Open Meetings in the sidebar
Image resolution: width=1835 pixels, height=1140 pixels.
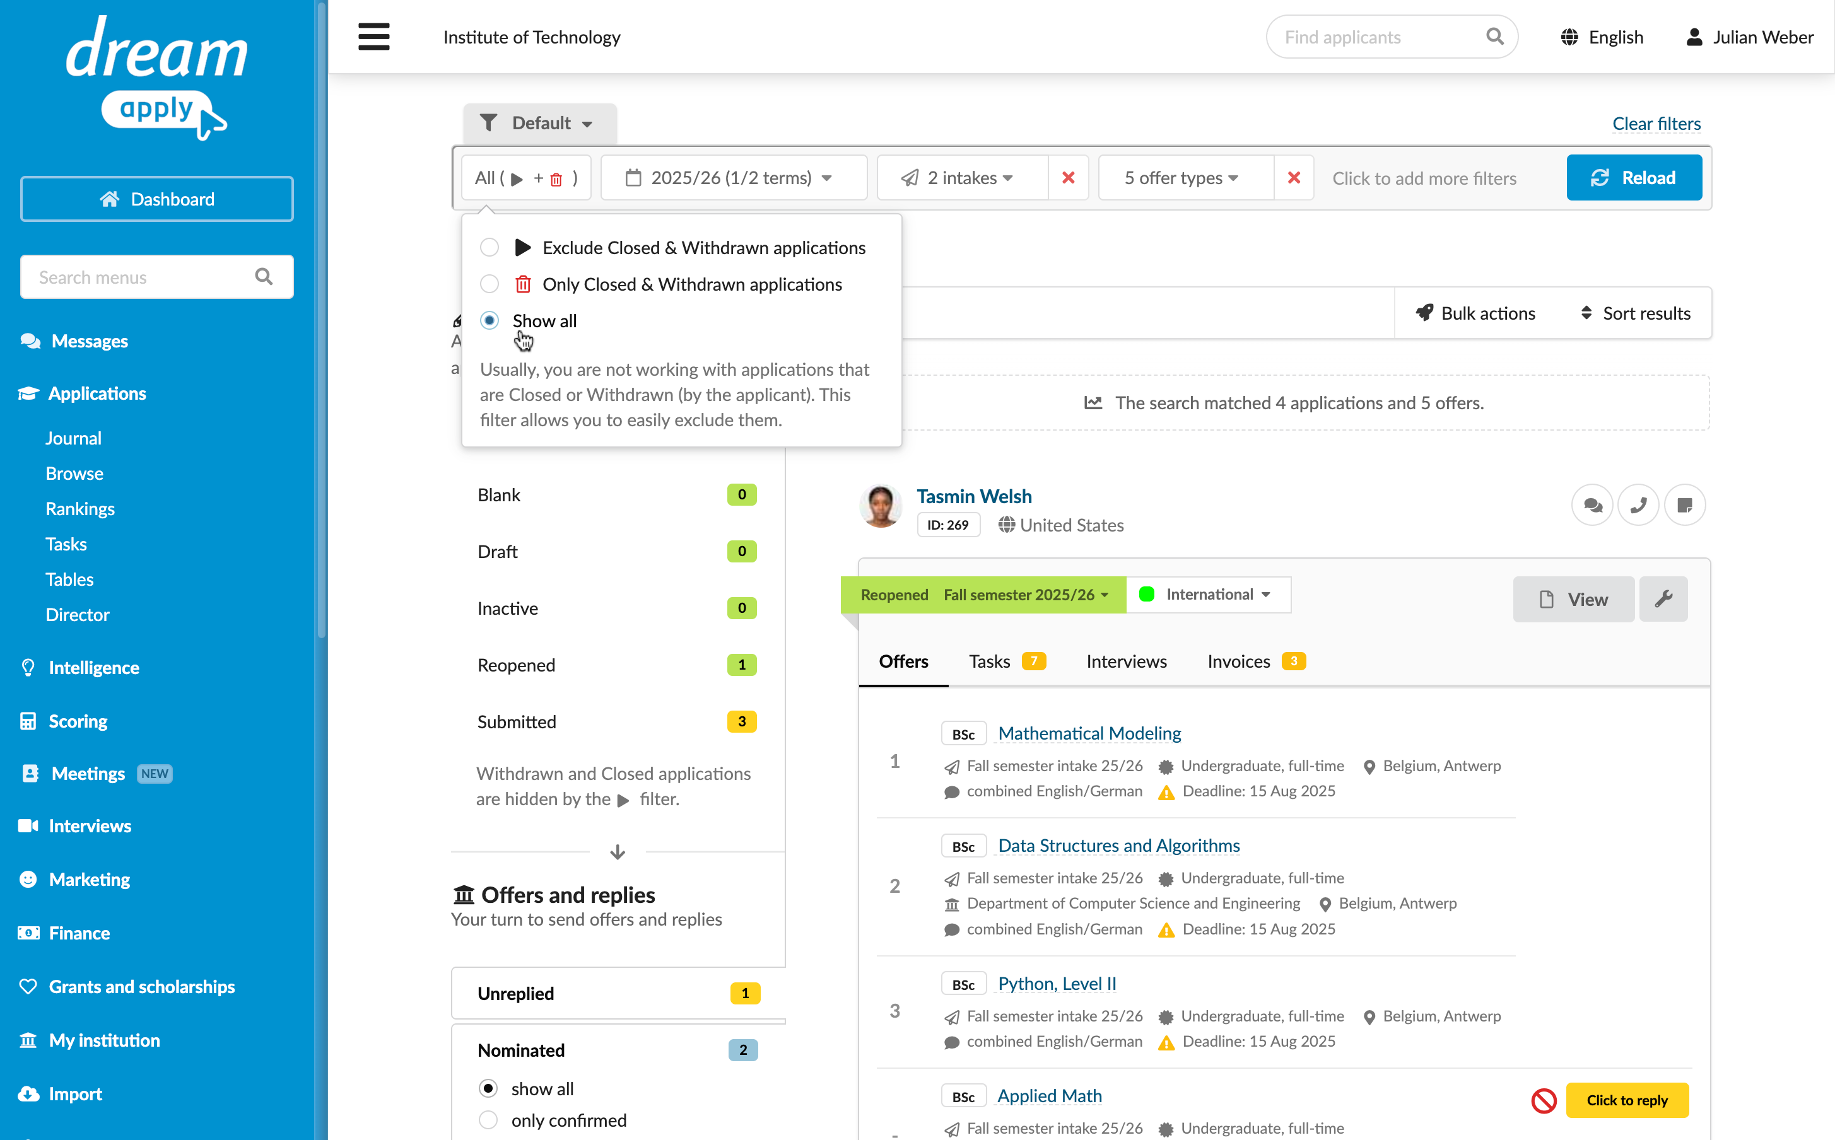(88, 774)
